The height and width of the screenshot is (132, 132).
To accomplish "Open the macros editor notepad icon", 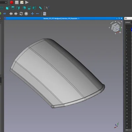I will click(x=22, y=2).
